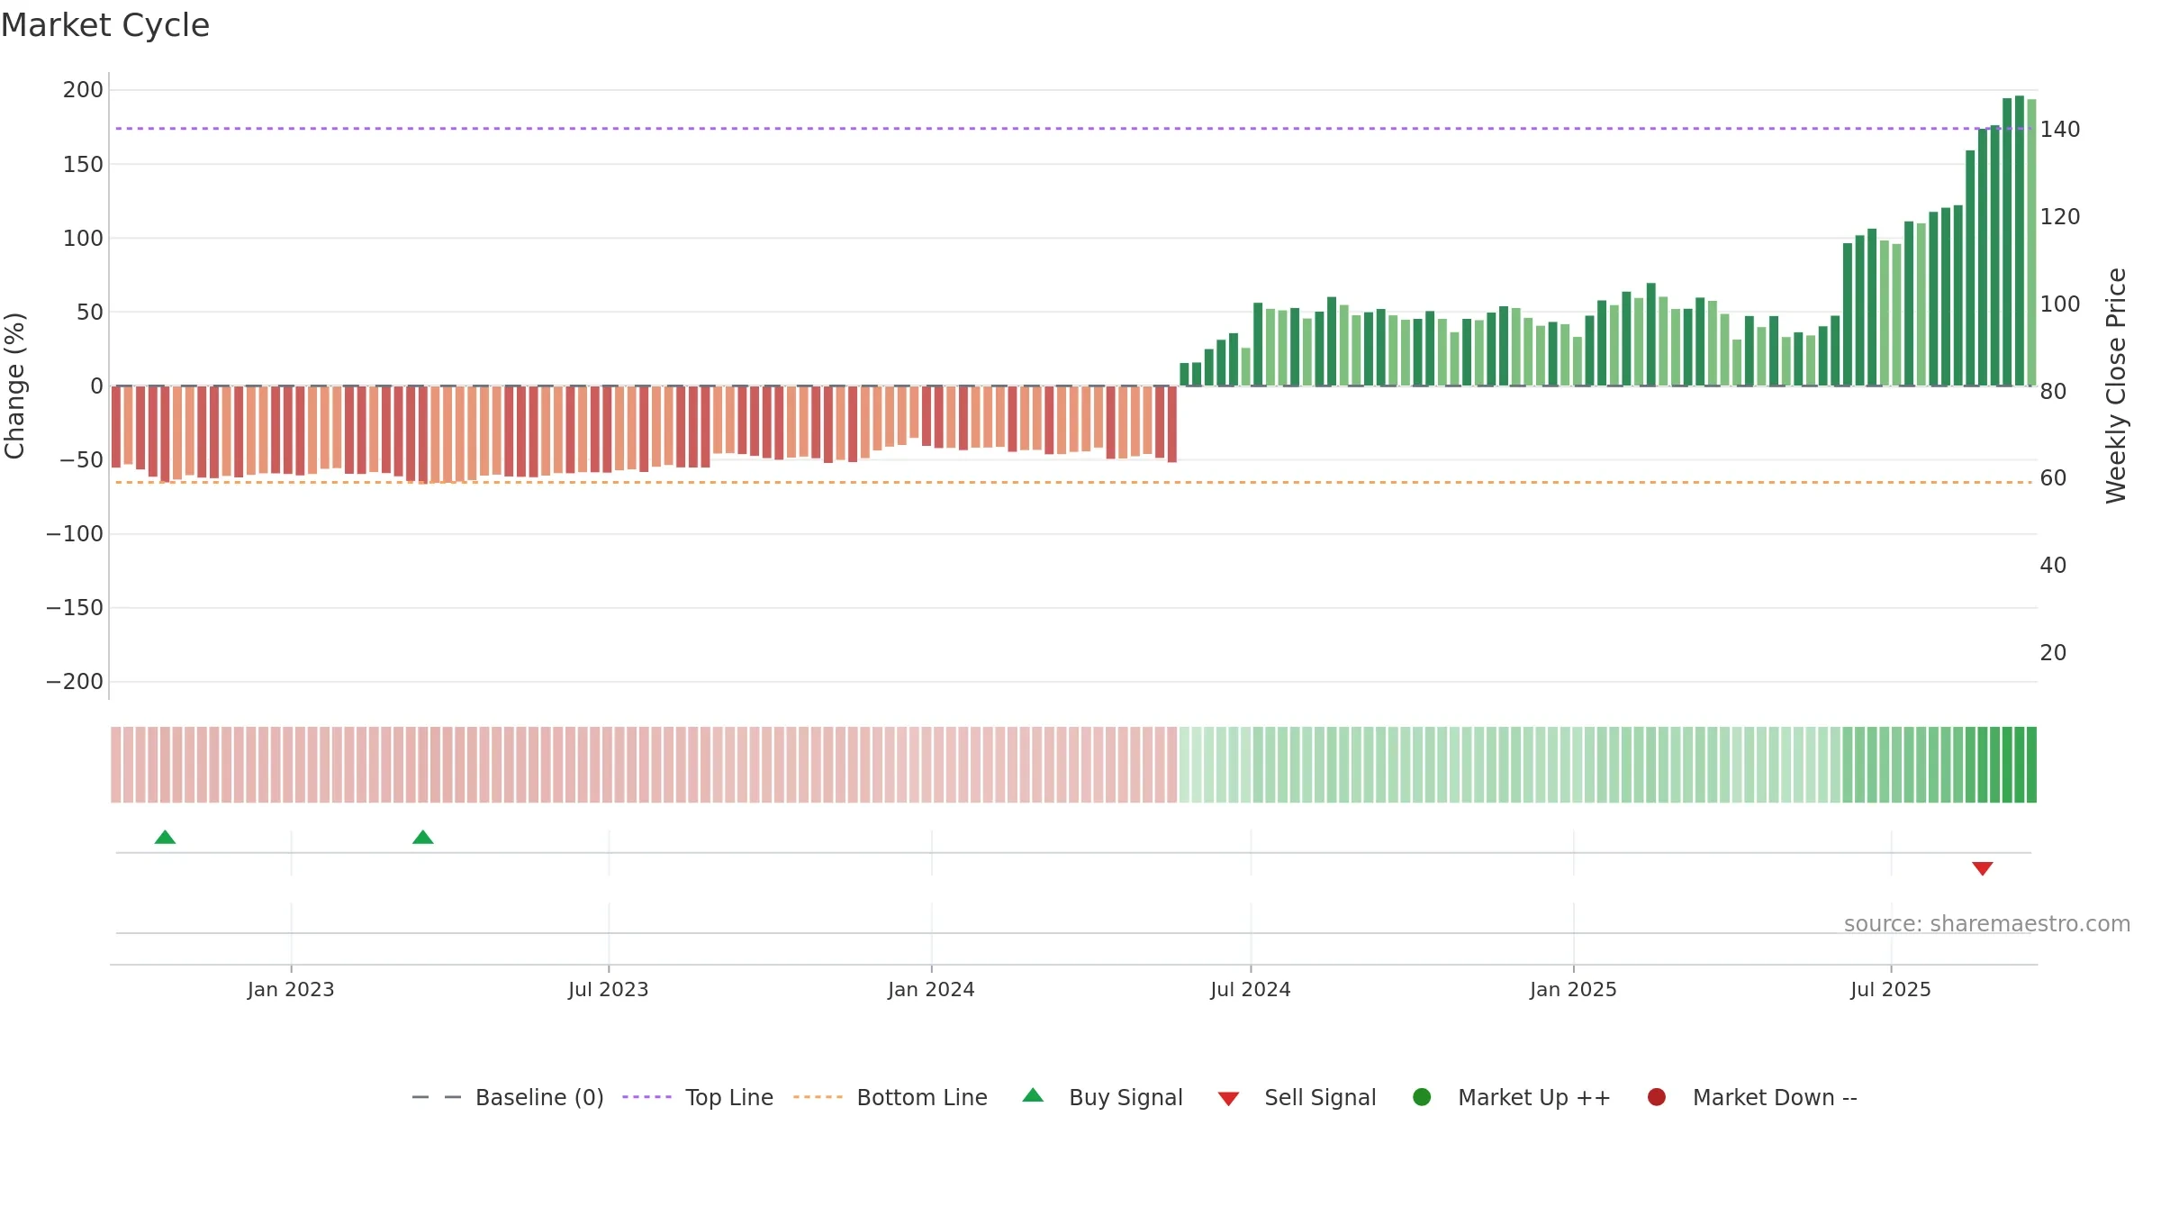Toggle the Bottom Line legend entry

click(x=891, y=1098)
